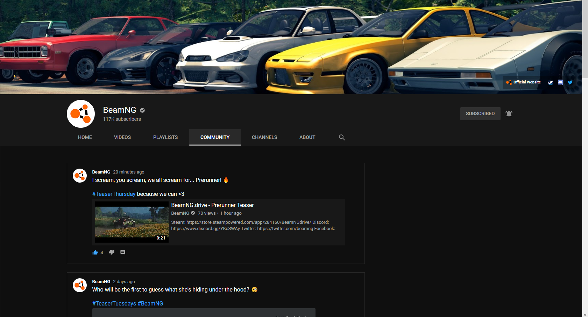Viewport: 588px width, 317px height.
Task: Open the Steam link icon in banner
Action: point(550,82)
